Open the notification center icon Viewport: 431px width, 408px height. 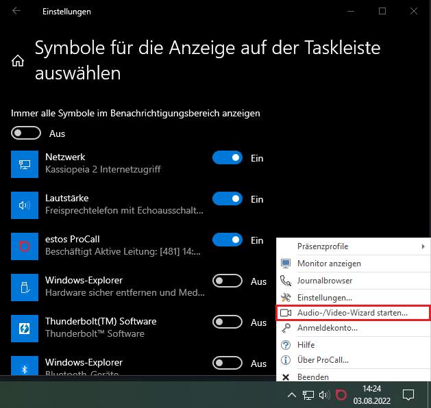click(x=408, y=395)
